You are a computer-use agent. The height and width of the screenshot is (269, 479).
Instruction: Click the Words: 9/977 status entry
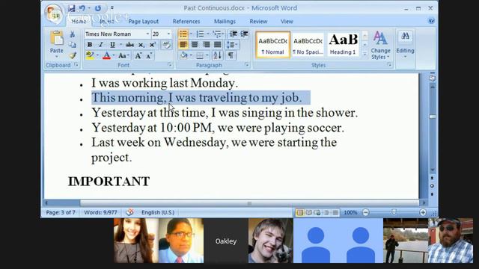point(100,212)
